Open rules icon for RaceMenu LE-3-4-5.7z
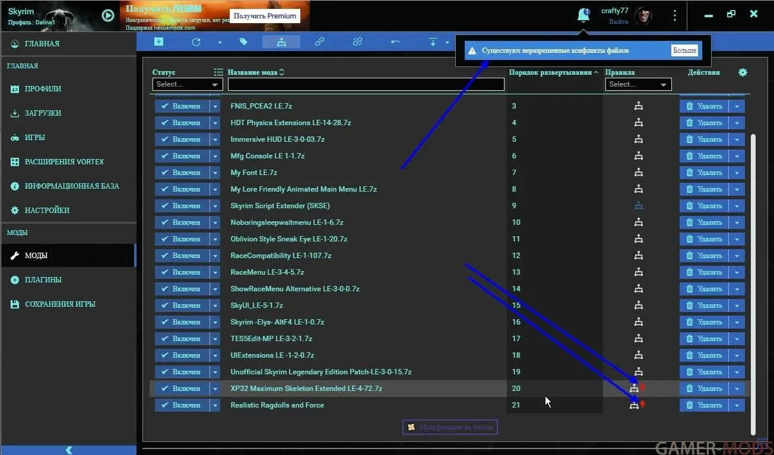Viewport: 774px width, 455px height. coord(638,272)
